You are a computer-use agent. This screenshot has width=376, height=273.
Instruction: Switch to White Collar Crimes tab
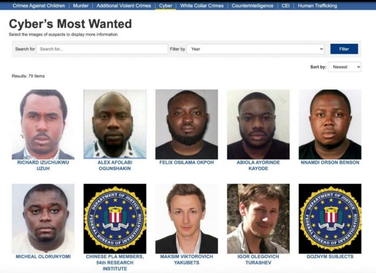[202, 6]
